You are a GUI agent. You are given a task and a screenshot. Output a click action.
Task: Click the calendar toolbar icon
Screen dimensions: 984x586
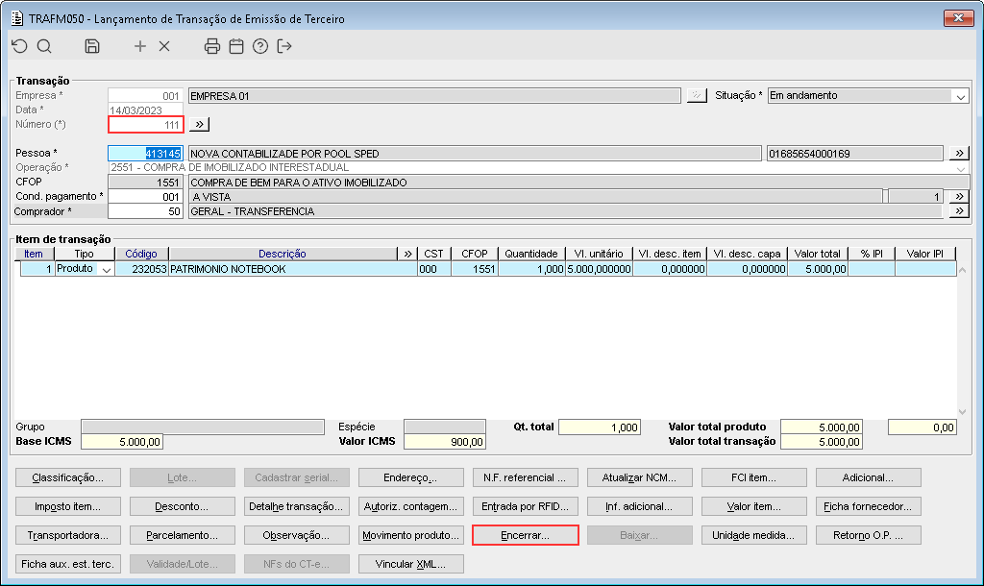236,46
